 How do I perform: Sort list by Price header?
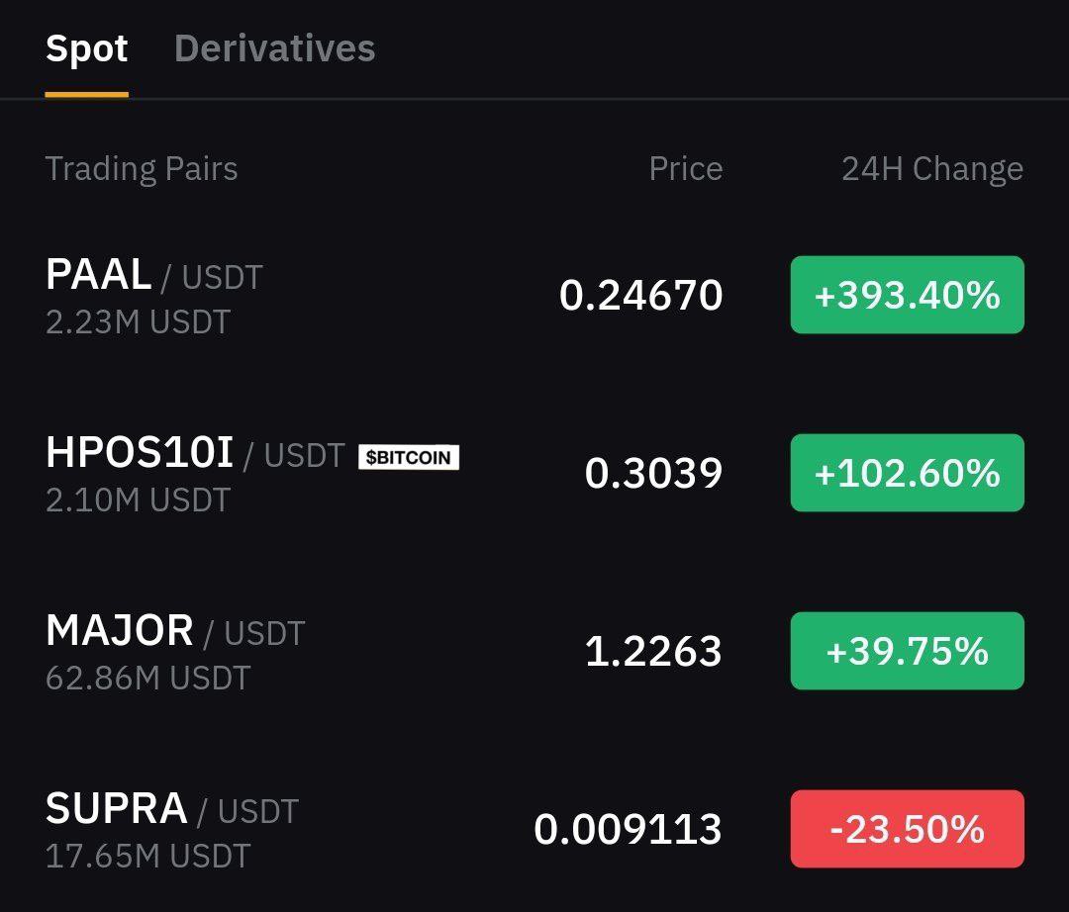[x=685, y=168]
